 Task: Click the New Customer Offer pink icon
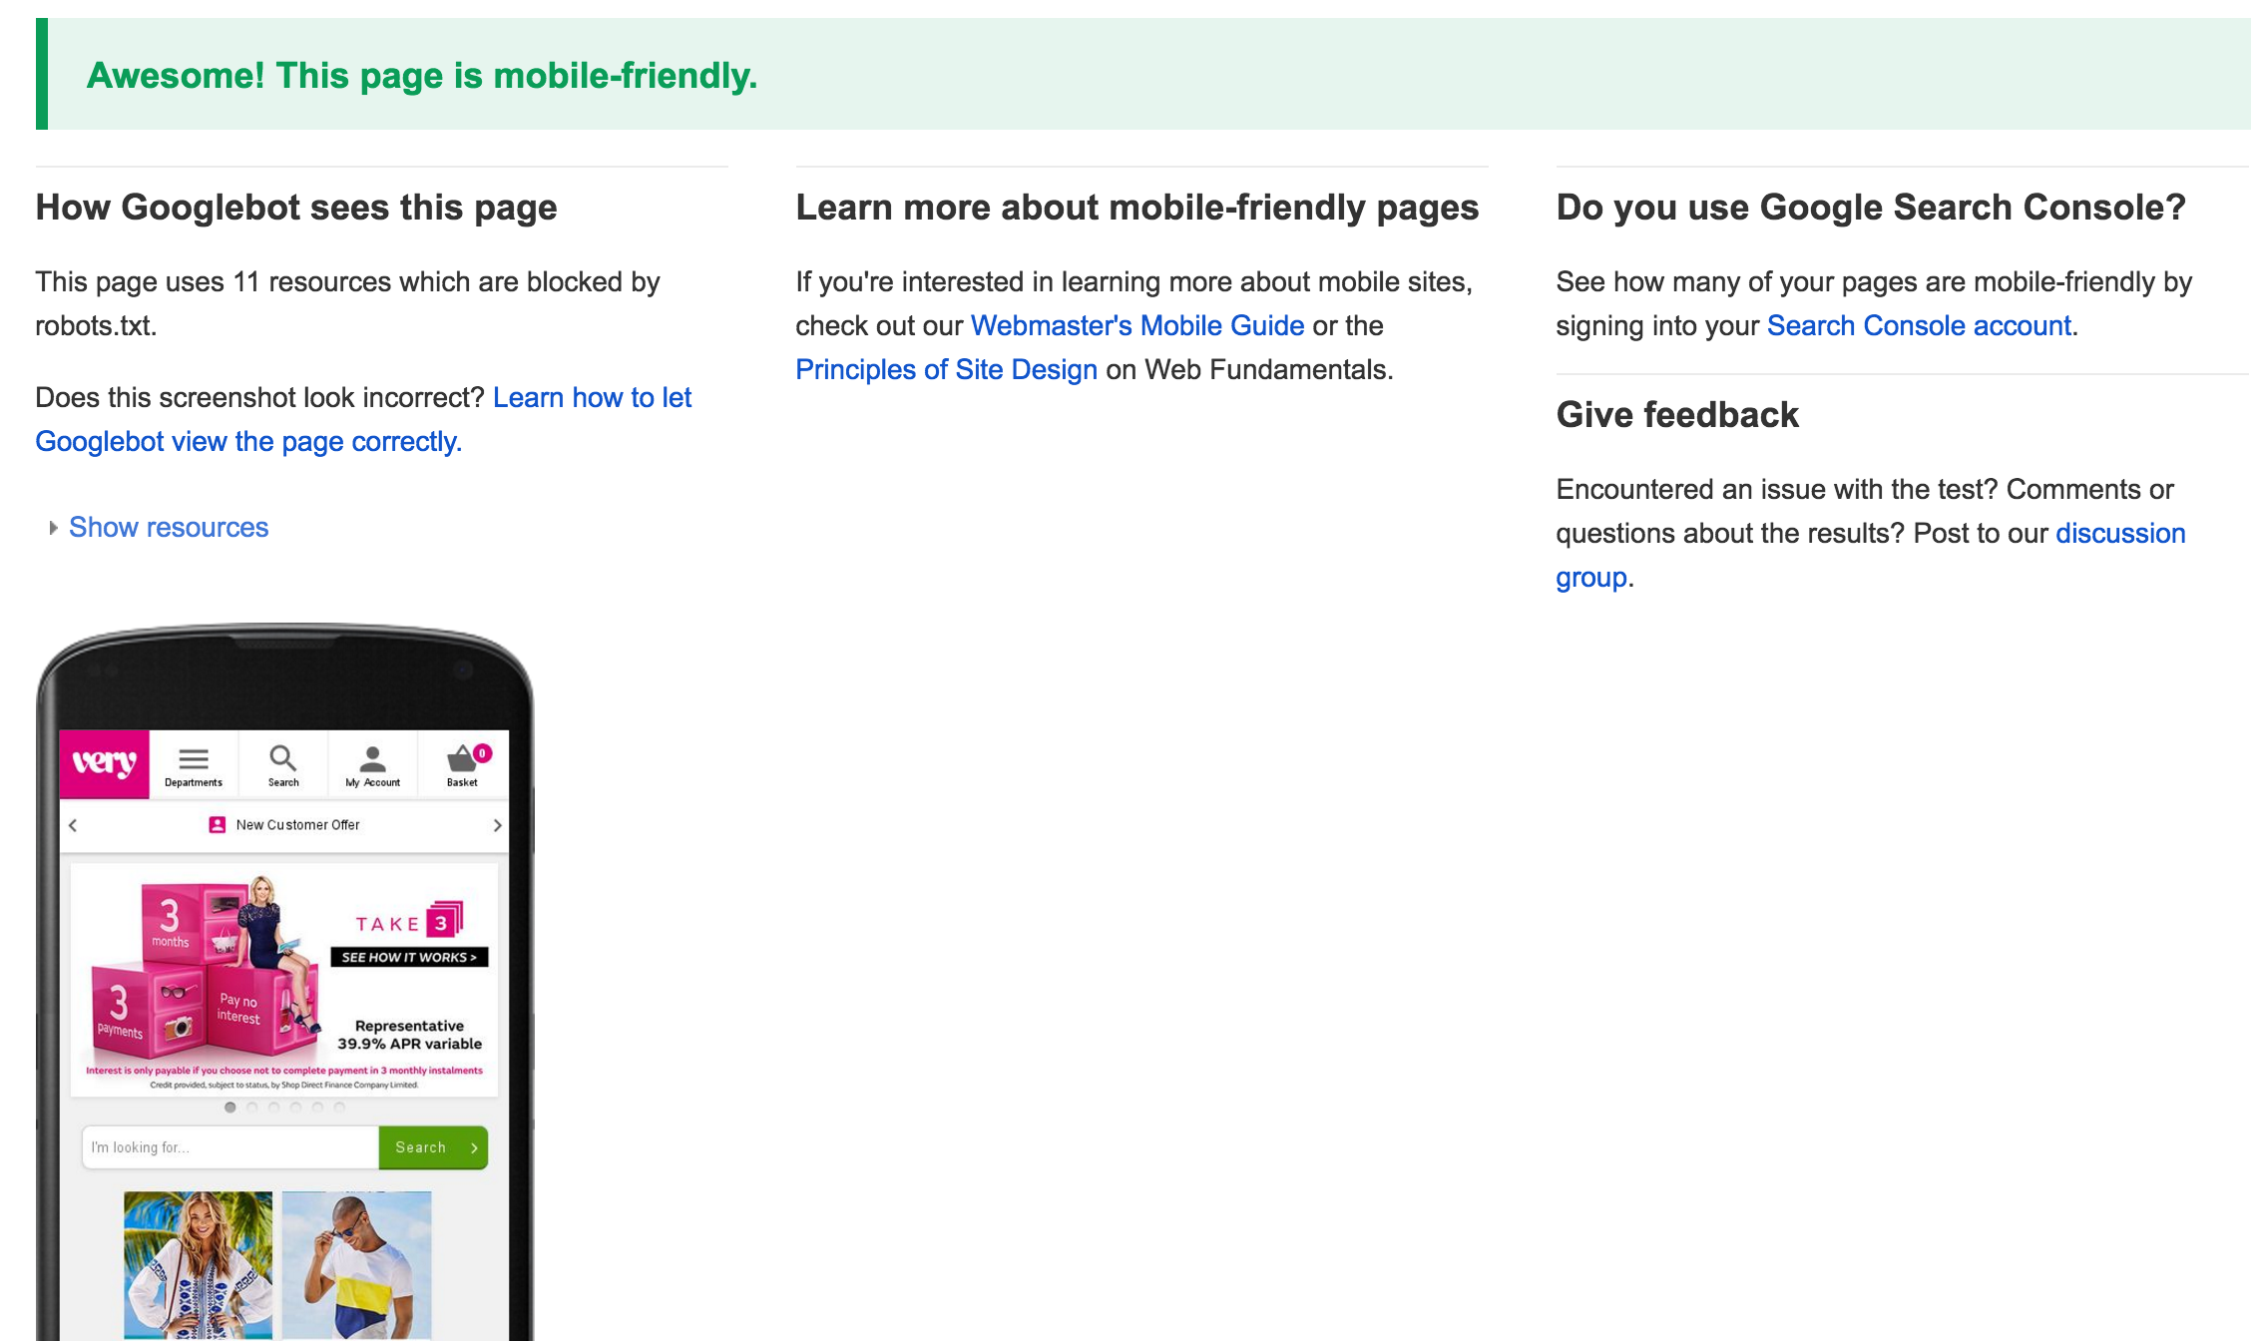(217, 825)
